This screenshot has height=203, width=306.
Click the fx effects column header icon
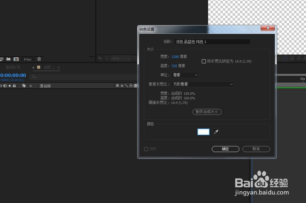(131, 86)
